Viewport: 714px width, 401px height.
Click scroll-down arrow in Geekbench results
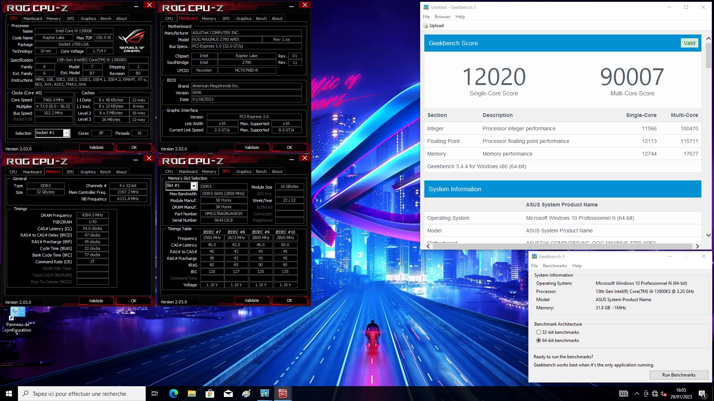click(x=708, y=235)
